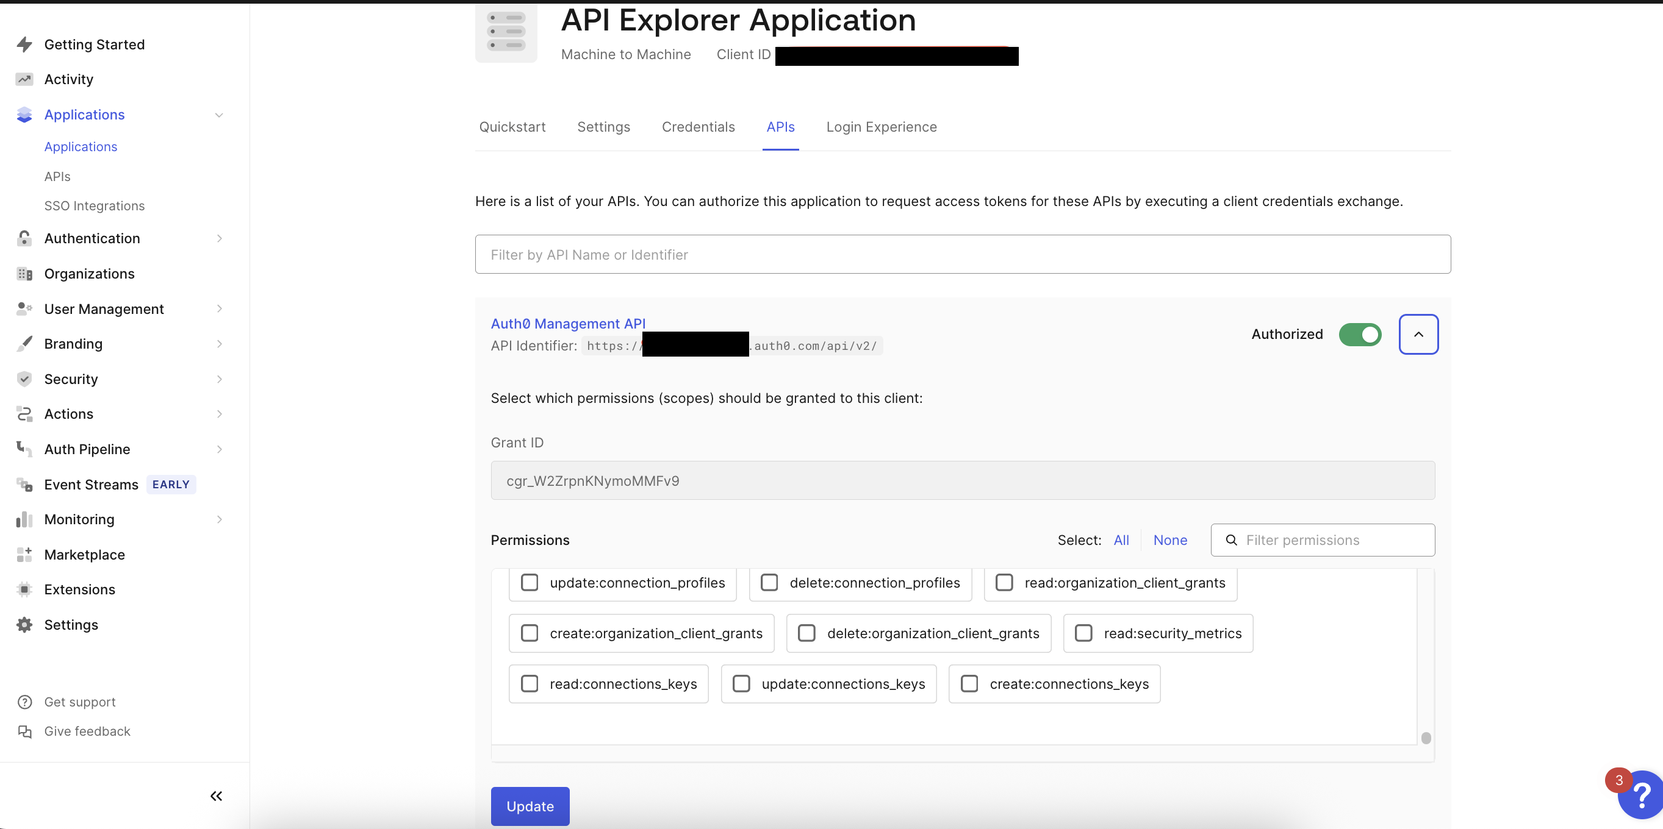Click the Settings gear icon in sidebar
This screenshot has width=1663, height=829.
[24, 624]
